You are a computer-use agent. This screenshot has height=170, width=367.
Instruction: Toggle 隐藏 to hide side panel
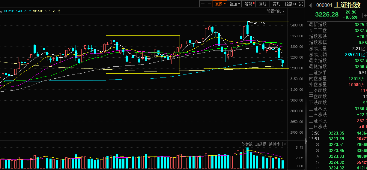(291, 4)
